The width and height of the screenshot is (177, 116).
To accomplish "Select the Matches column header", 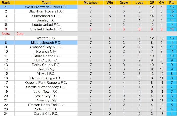I will tap(91, 3).
